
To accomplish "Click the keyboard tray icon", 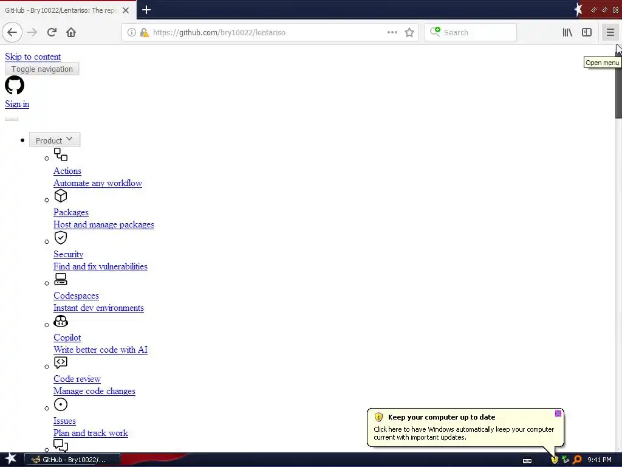I will tap(527, 461).
